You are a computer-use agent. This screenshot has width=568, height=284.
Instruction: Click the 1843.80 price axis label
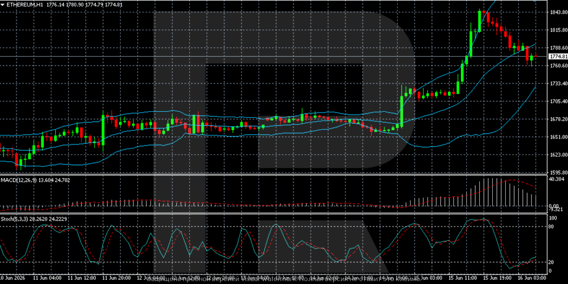point(558,12)
